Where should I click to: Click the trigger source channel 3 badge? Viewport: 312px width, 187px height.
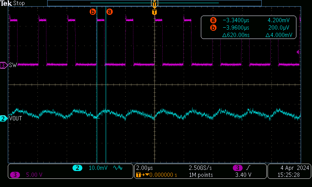[237, 168]
